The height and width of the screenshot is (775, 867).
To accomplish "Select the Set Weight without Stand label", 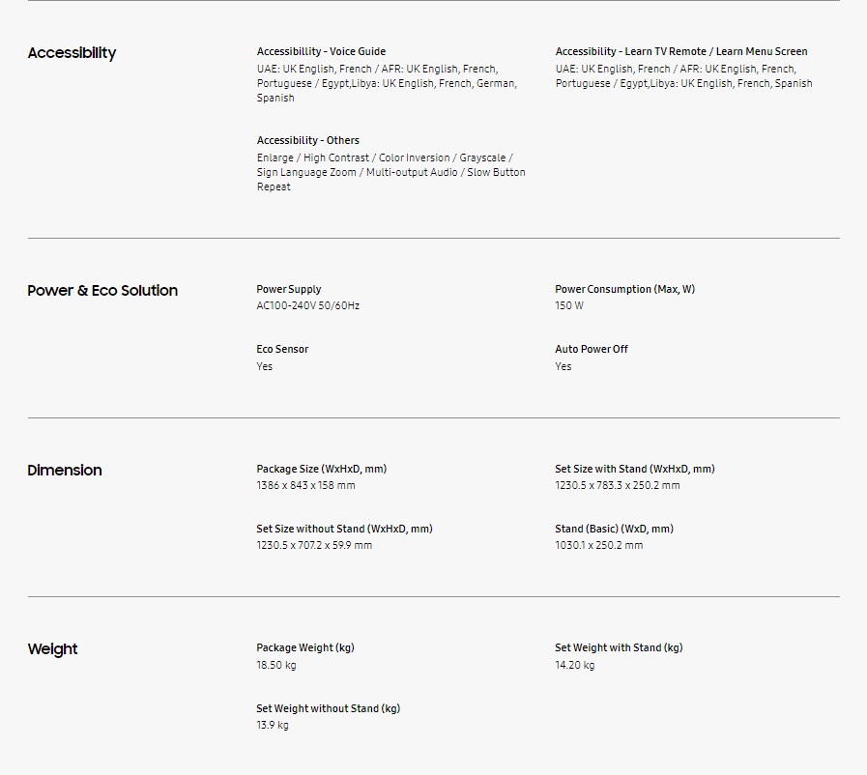I will click(328, 708).
